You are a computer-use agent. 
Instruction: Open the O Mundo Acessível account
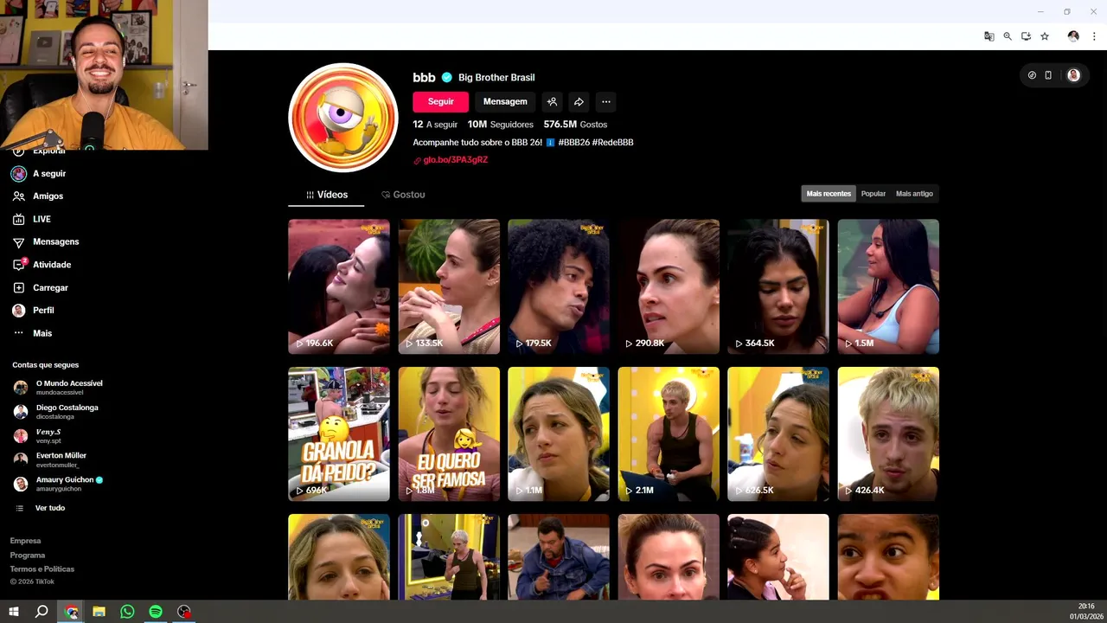(59, 388)
